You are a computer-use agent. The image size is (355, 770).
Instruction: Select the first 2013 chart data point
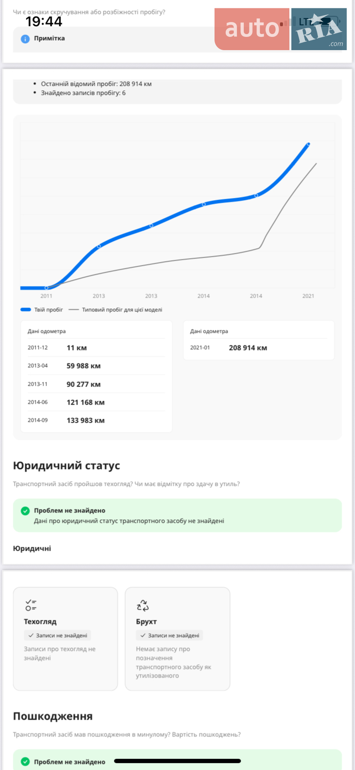(99, 246)
